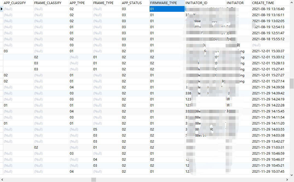Click CREATE_TIME cell 2021-08-19 12:51:47
Viewport: 294px width, 182px height.
(270, 33)
